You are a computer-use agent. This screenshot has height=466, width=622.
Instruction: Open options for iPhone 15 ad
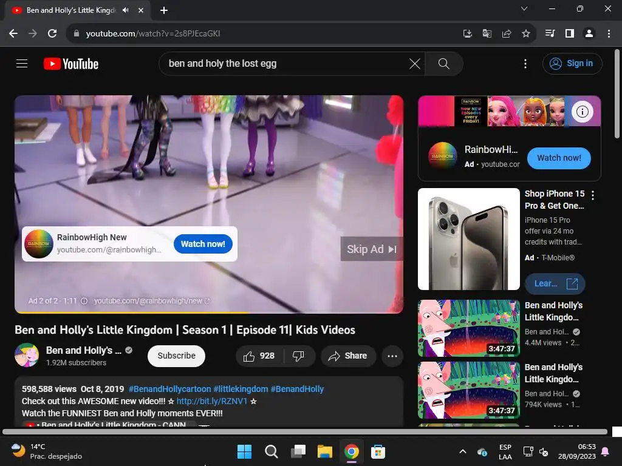point(593,195)
